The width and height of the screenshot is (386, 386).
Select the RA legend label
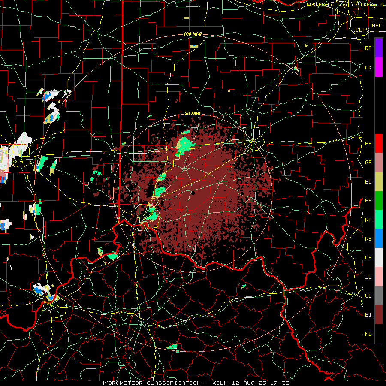pyautogui.click(x=368, y=220)
